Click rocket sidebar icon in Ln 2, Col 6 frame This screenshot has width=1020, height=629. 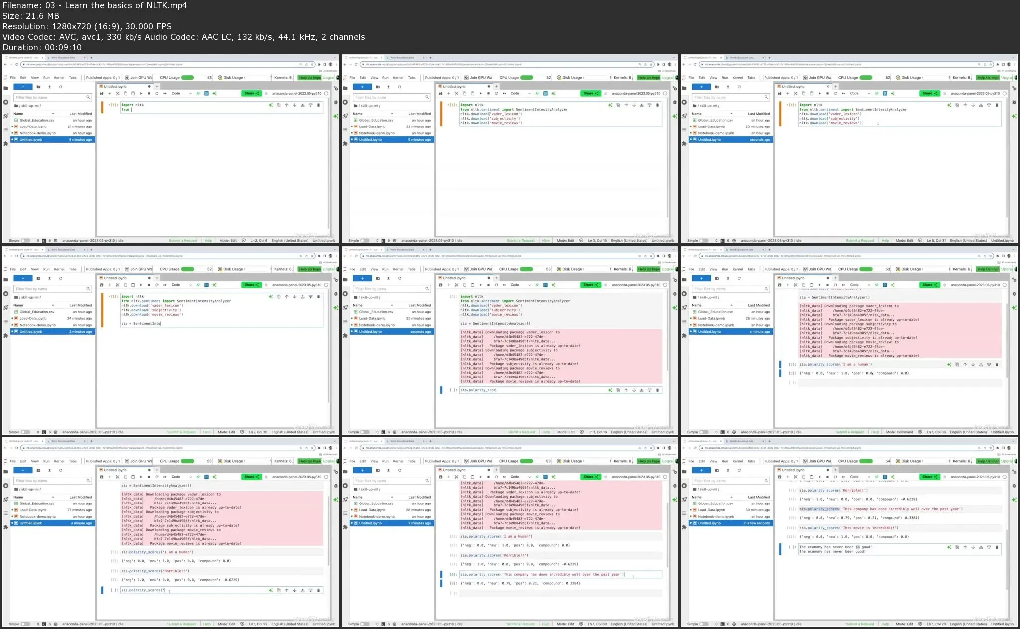[5, 116]
